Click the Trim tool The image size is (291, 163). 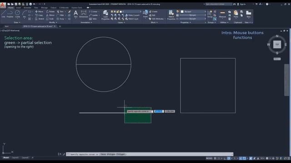[x=60, y=11]
